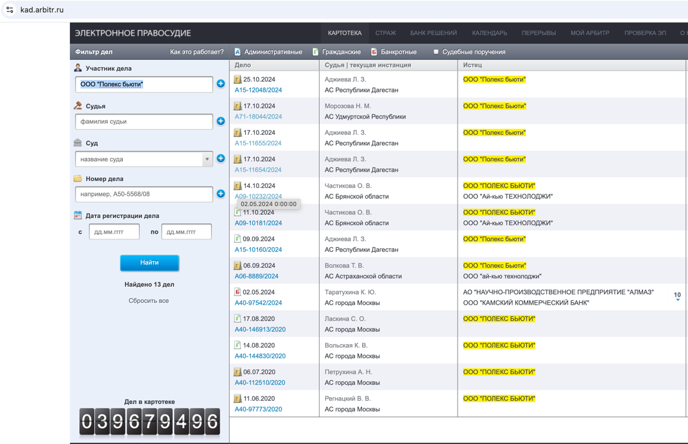
Task: Select judge name Морозова Н. М.
Action: 348,106
